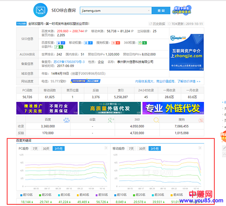Click the SEO文章代写 promo badge

click(x=85, y=81)
